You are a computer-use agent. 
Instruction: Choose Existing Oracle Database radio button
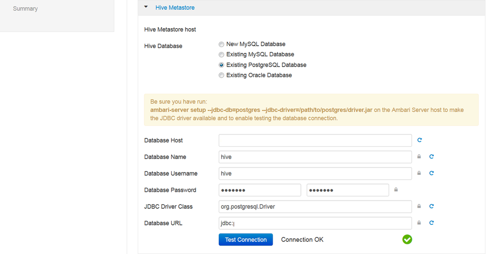click(x=222, y=75)
